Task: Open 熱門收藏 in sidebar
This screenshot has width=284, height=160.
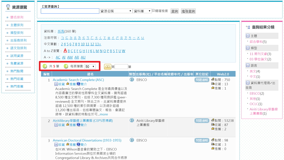Action: coord(17,79)
